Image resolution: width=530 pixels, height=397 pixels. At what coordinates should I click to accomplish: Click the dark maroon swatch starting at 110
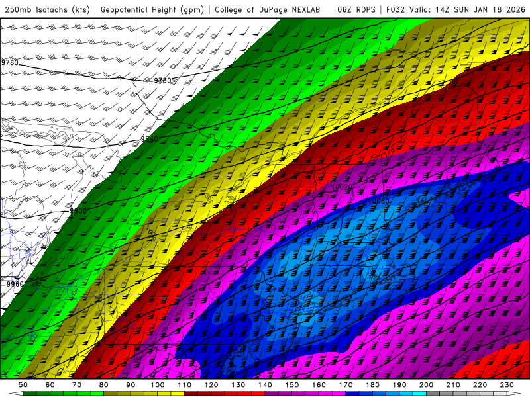(x=191, y=394)
